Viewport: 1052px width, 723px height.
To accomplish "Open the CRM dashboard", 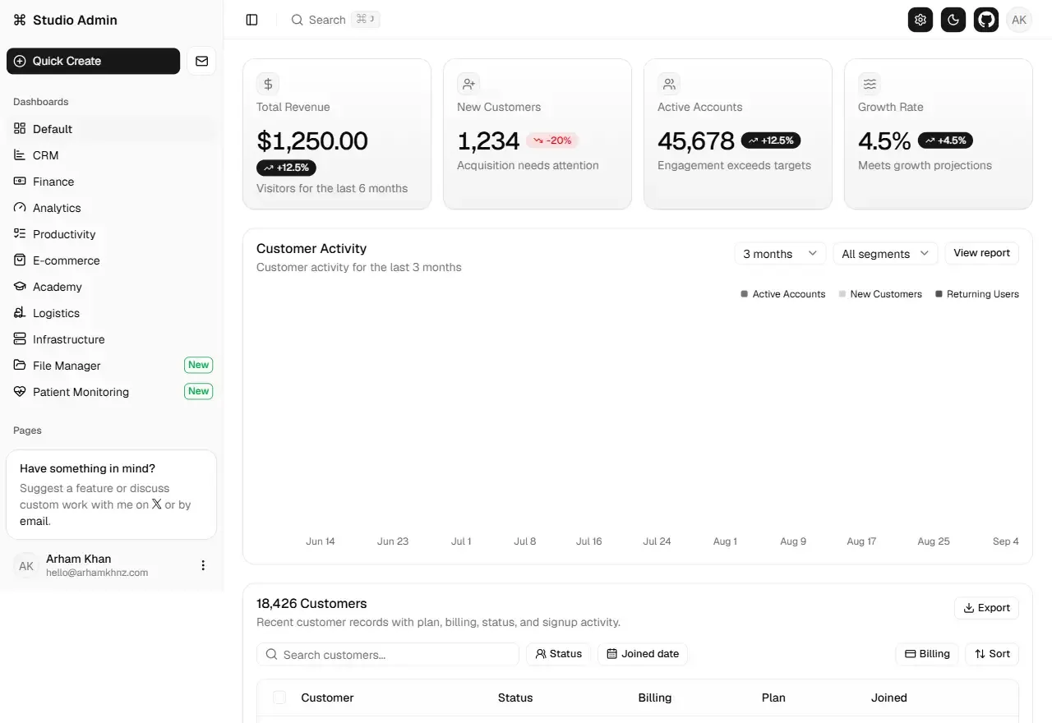I will coord(112,155).
